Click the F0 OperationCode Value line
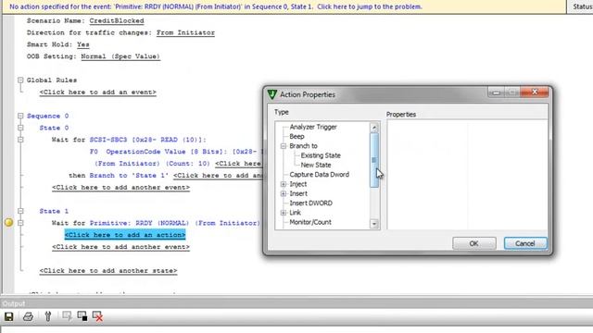Viewport: 593px width, 333px height. coord(176,152)
